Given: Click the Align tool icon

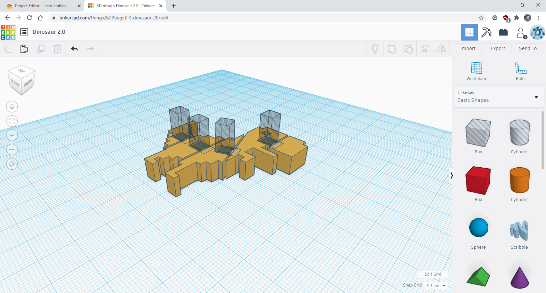Looking at the screenshot, I should click(x=425, y=49).
